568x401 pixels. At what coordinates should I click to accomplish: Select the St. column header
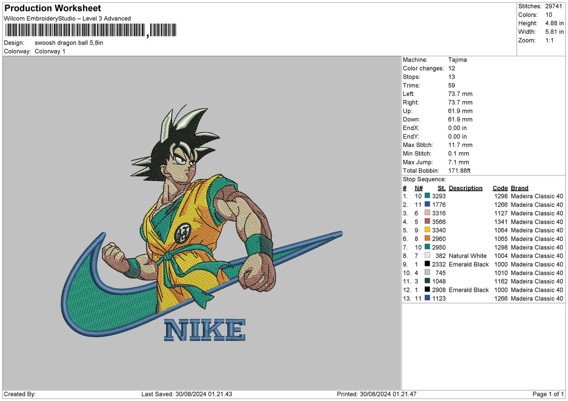(x=442, y=188)
